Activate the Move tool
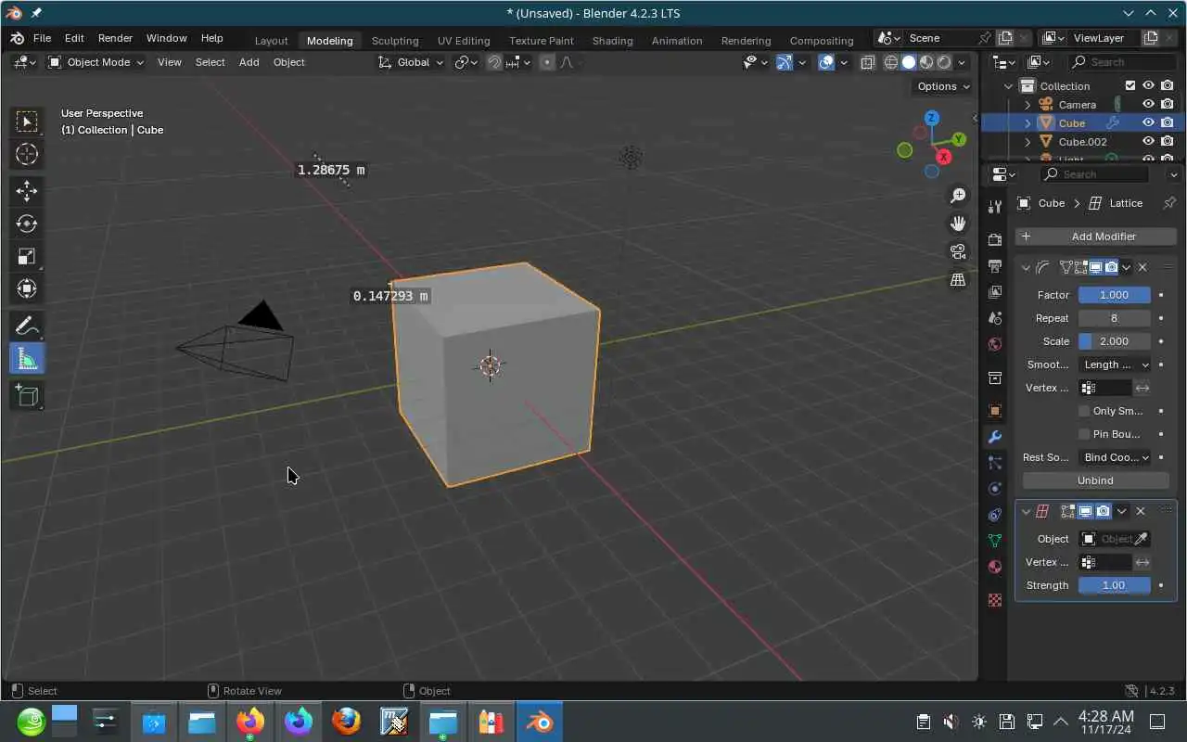Viewport: 1187px width, 742px height. (x=27, y=191)
